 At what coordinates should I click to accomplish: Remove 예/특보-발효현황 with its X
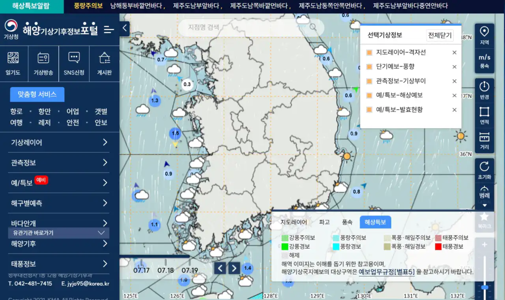454,110
